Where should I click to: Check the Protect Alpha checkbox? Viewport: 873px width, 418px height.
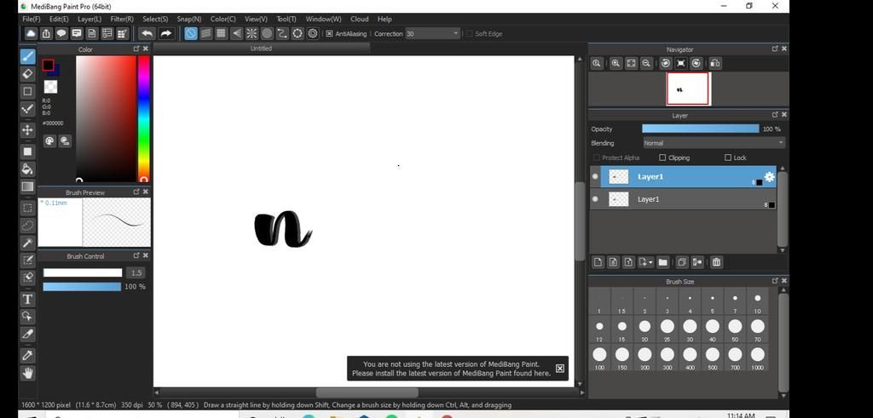pos(597,157)
